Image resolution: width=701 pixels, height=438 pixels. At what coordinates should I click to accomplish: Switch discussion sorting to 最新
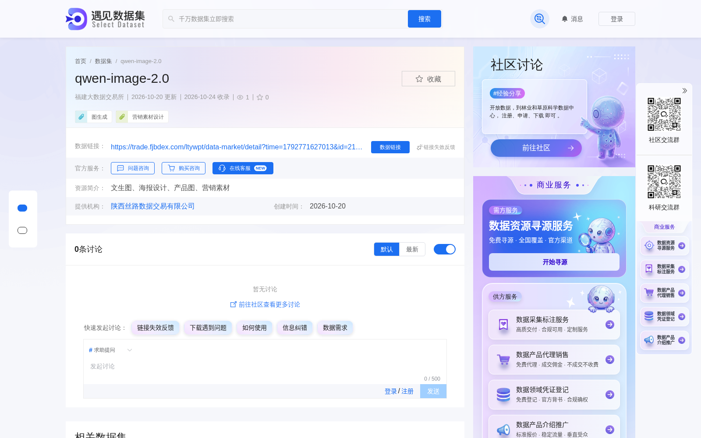click(x=412, y=249)
